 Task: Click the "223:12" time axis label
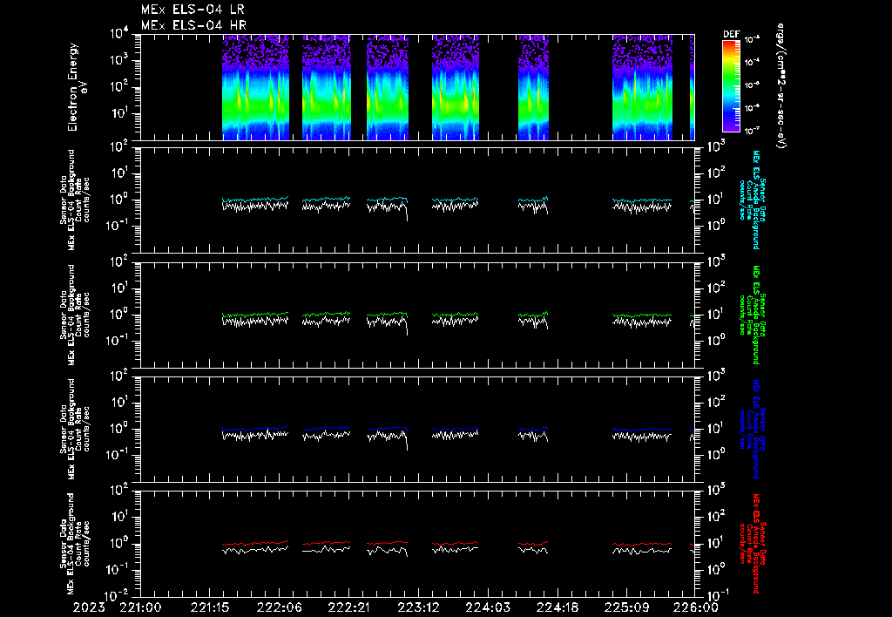[x=418, y=607]
